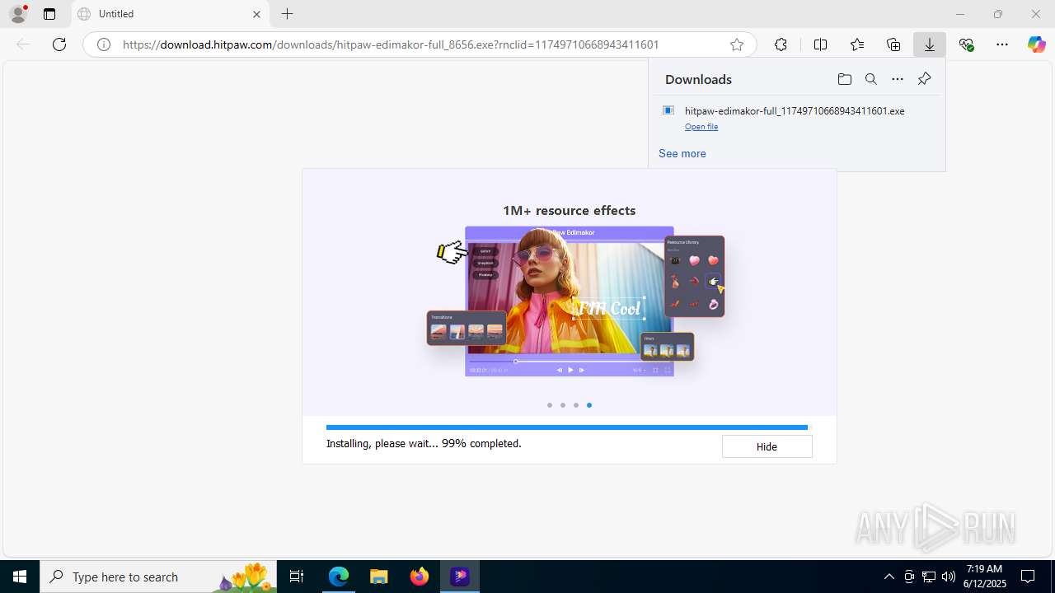Open the volume control icon
1055x593 pixels.
[x=949, y=577]
